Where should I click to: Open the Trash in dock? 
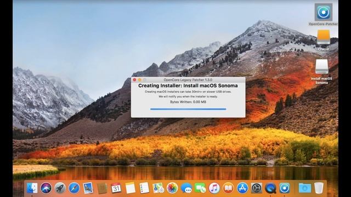click(319, 188)
